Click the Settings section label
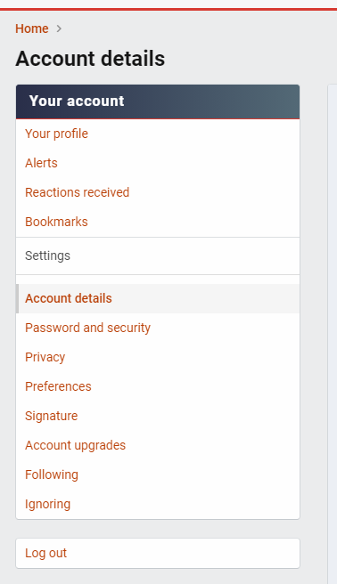 48,255
